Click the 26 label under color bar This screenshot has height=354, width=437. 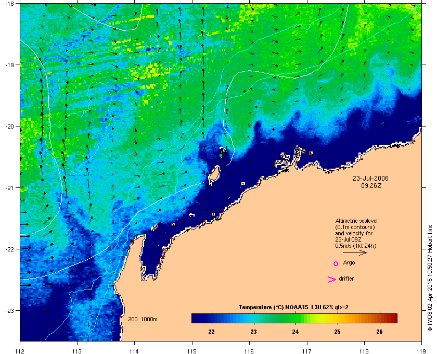pos(379,332)
